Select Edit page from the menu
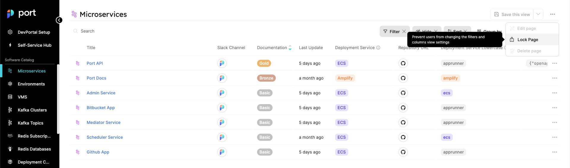 [532, 28]
